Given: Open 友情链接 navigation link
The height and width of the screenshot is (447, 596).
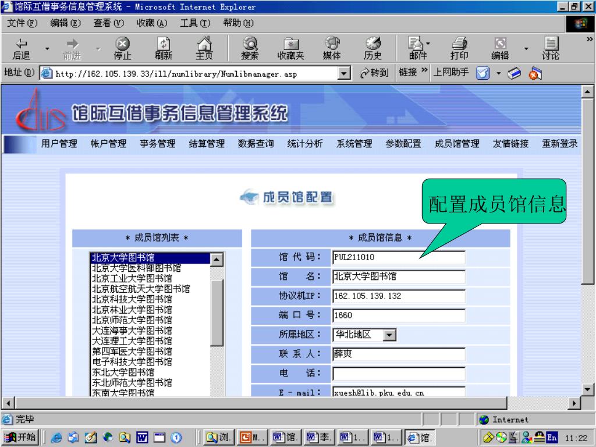Looking at the screenshot, I should pos(510,144).
